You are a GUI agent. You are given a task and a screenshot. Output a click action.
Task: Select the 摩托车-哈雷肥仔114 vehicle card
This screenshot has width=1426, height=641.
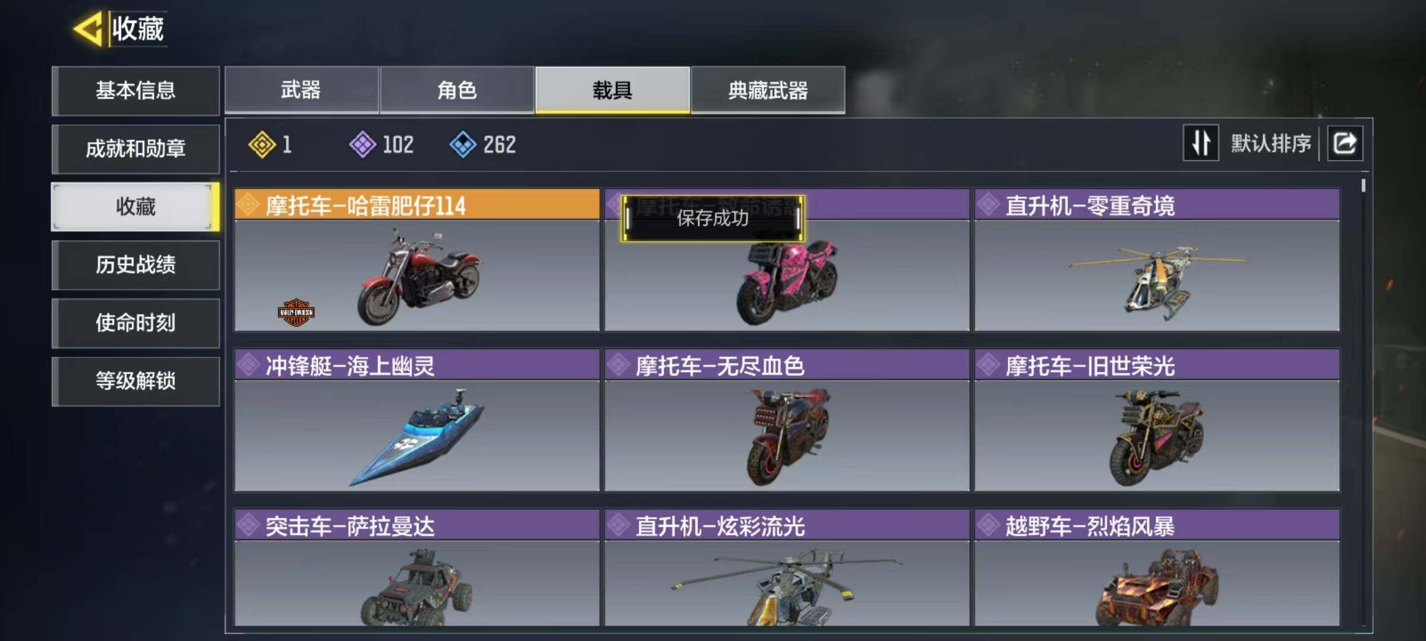[x=417, y=260]
